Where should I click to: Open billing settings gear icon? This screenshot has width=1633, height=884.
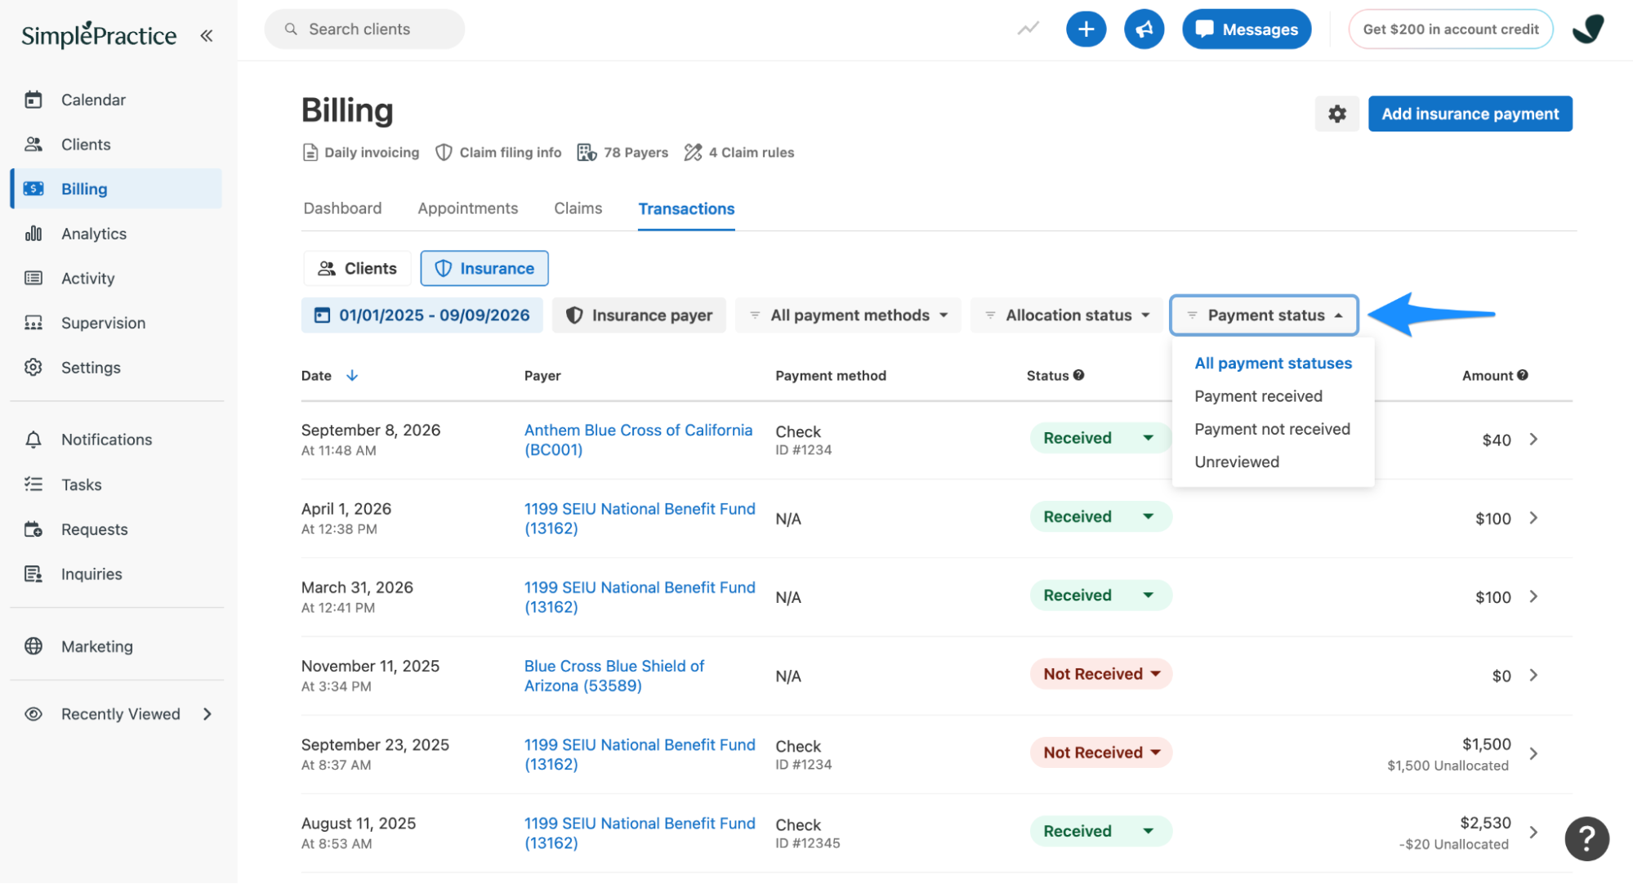pyautogui.click(x=1336, y=114)
